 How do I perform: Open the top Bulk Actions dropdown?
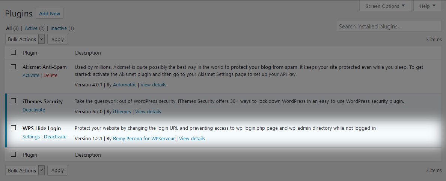coord(25,39)
